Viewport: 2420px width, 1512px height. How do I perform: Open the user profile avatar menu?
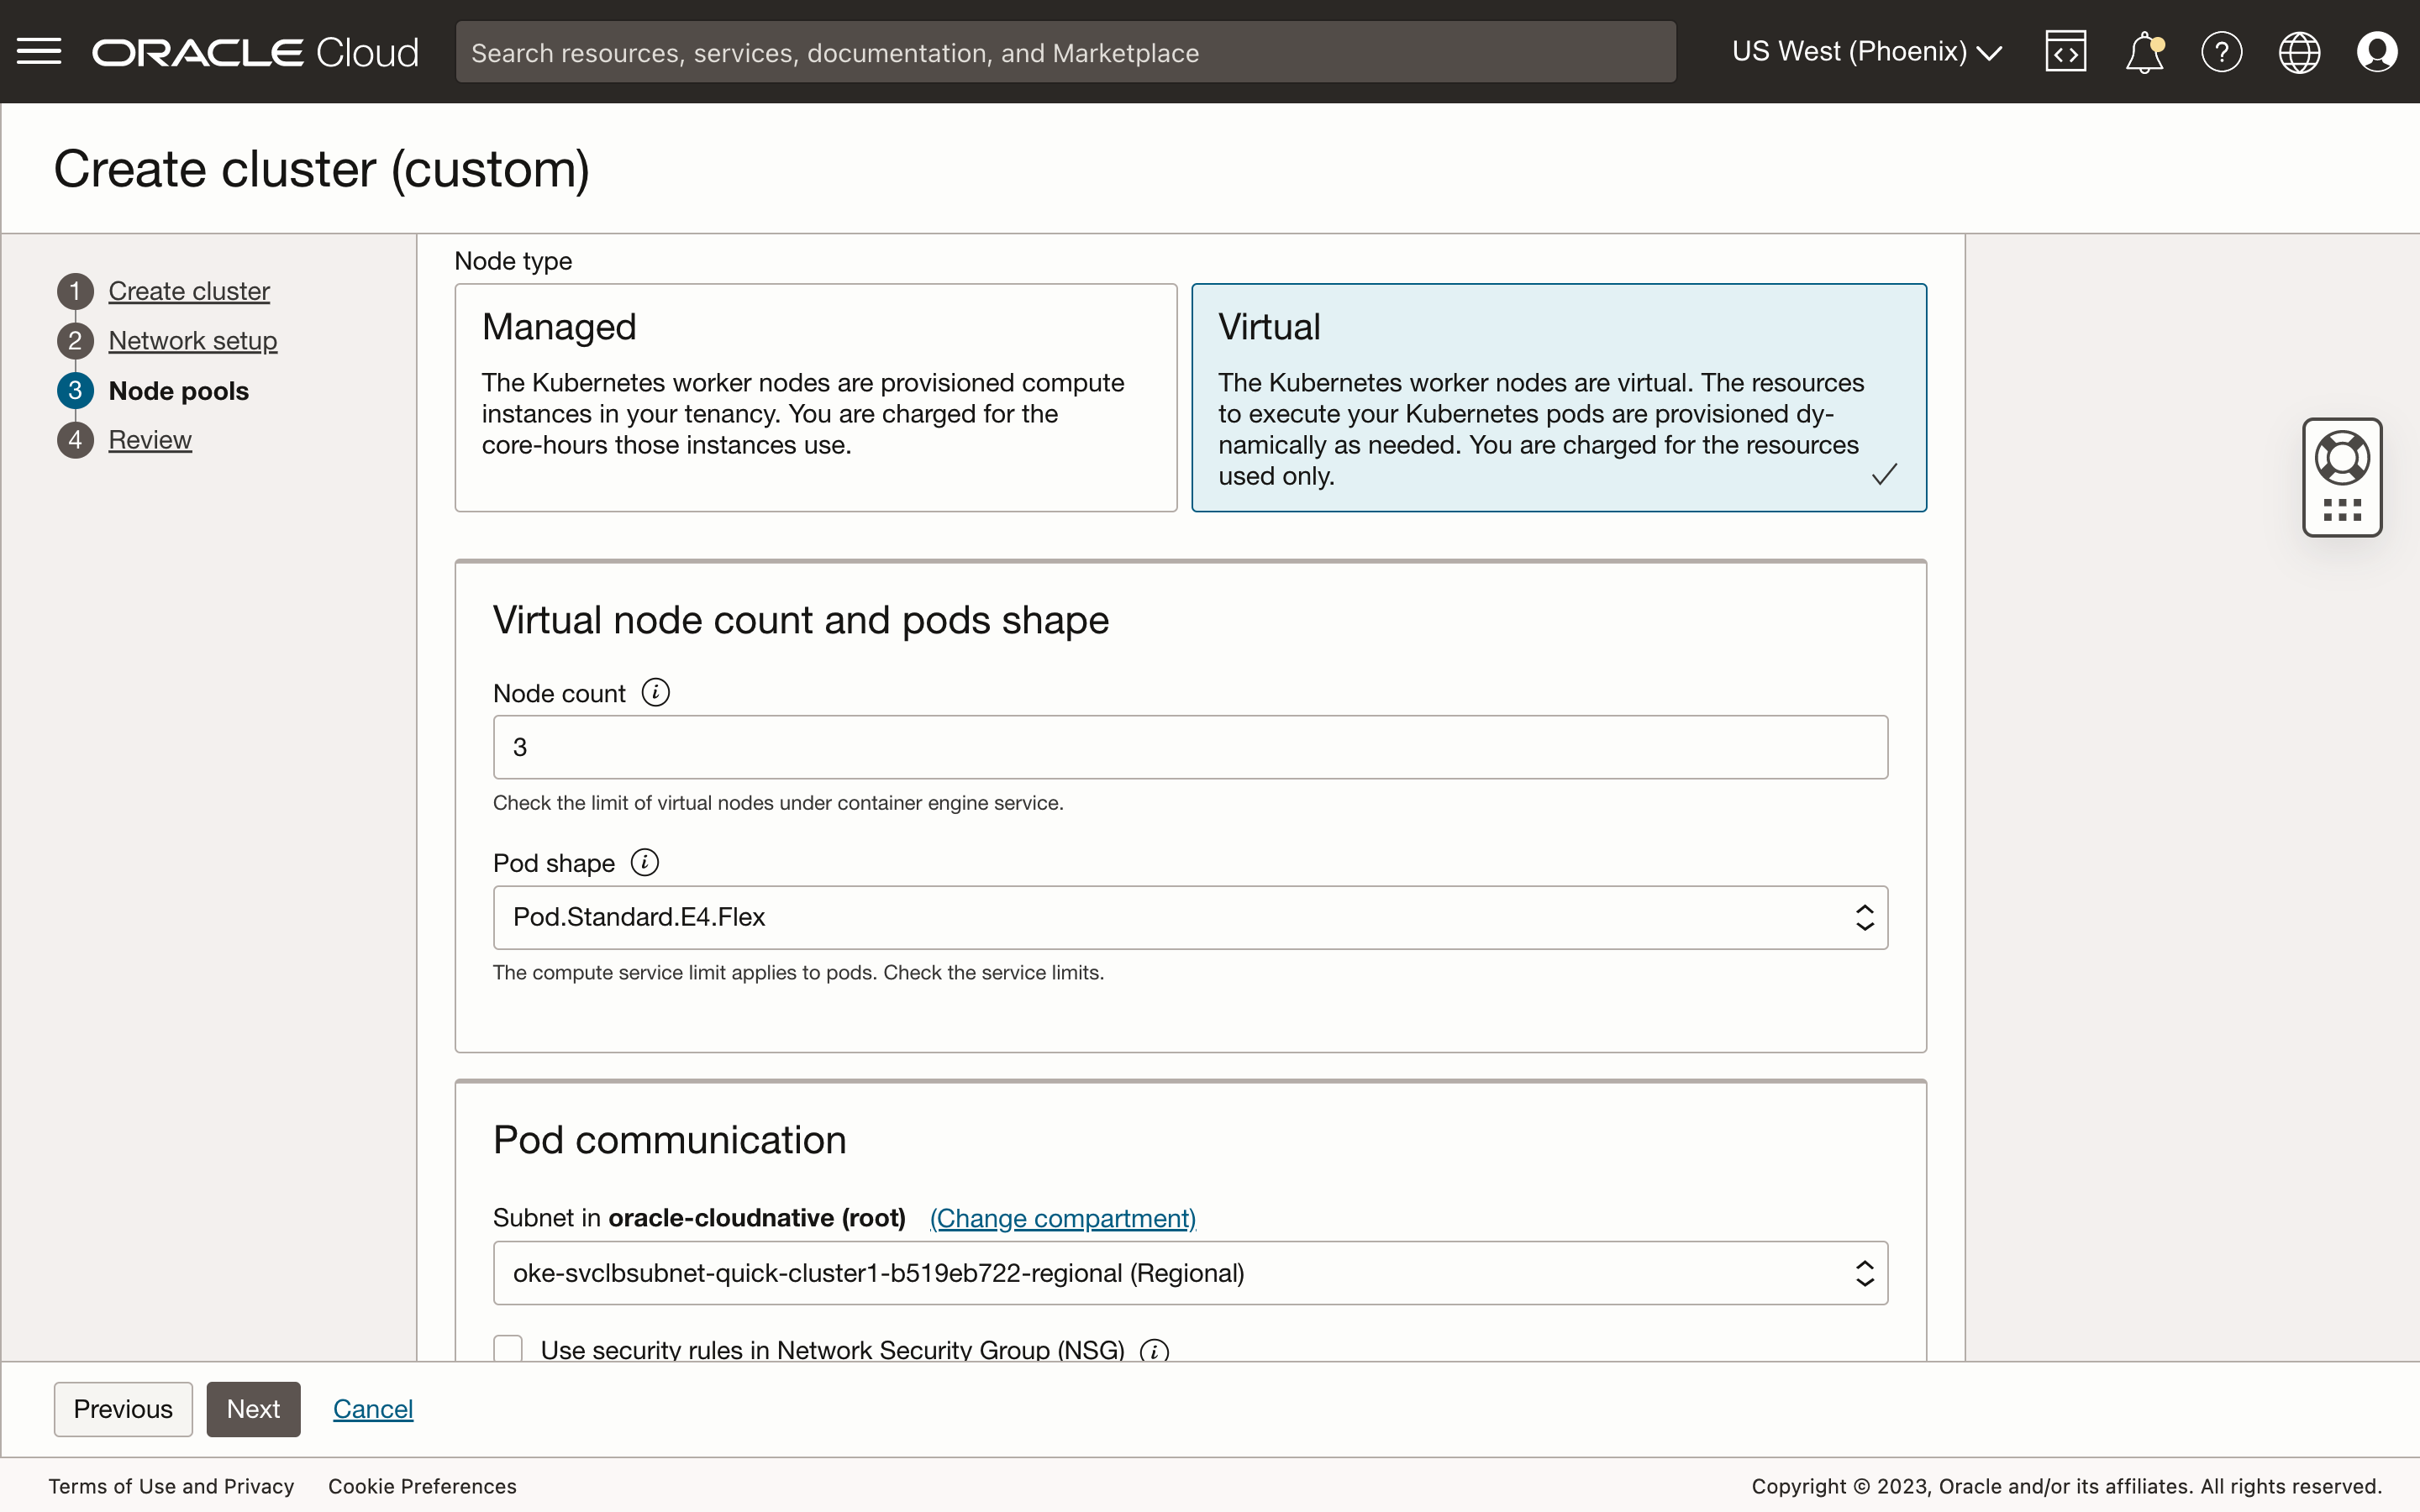tap(2377, 51)
